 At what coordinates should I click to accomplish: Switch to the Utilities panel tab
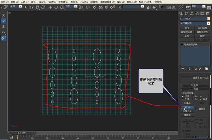(208, 13)
